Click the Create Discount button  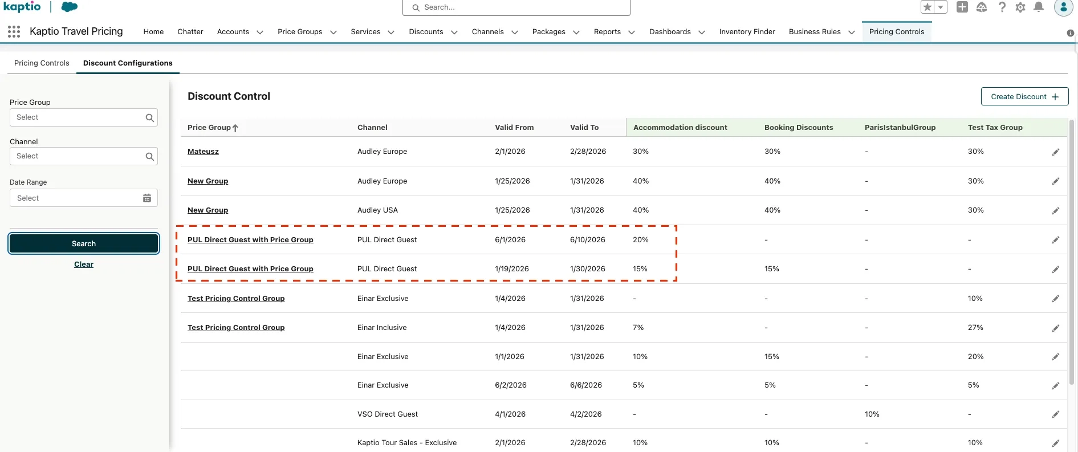pyautogui.click(x=1024, y=97)
